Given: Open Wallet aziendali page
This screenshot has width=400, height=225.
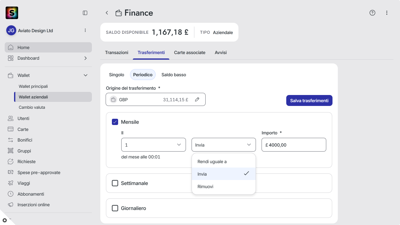Looking at the screenshot, I should point(53,97).
